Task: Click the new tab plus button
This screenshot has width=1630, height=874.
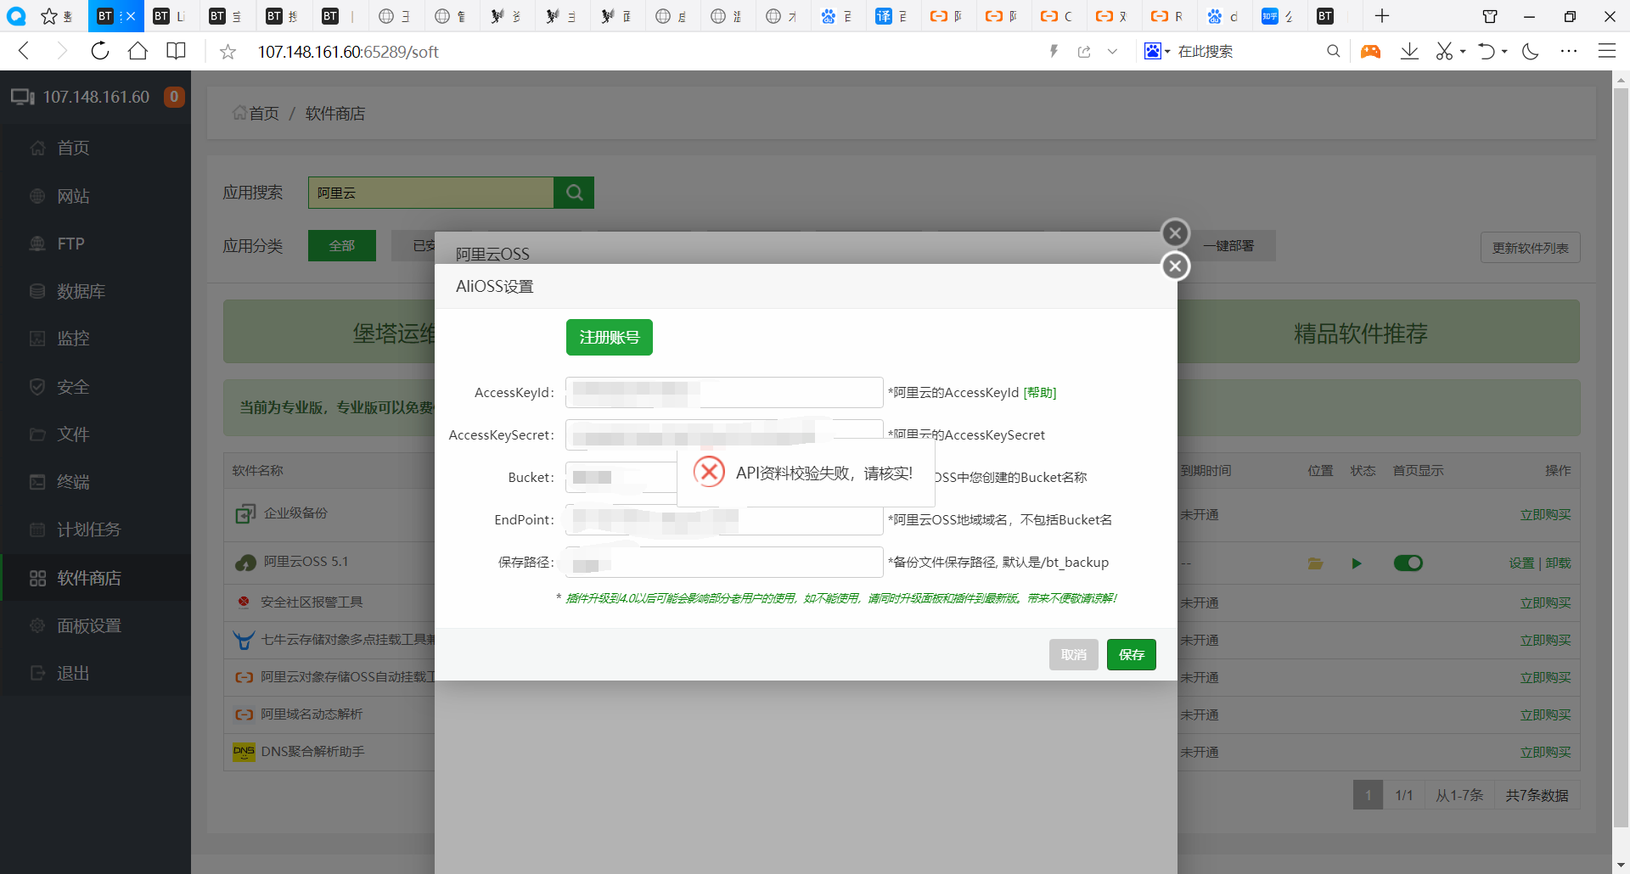Action: tap(1382, 16)
